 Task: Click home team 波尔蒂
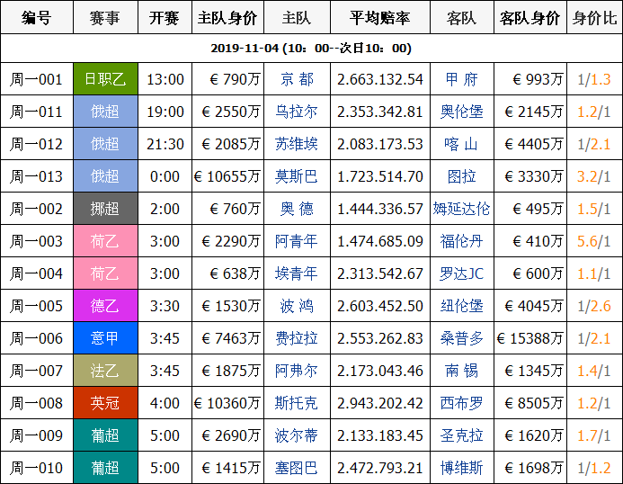pyautogui.click(x=297, y=436)
